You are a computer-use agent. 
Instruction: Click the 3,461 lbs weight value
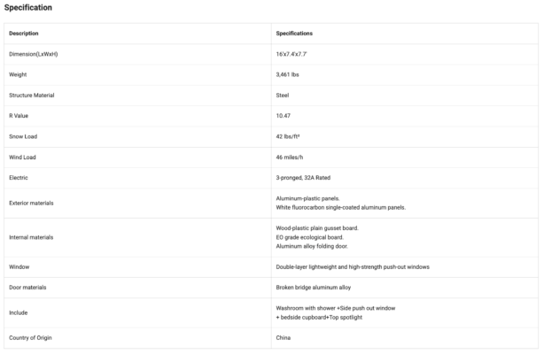click(287, 74)
